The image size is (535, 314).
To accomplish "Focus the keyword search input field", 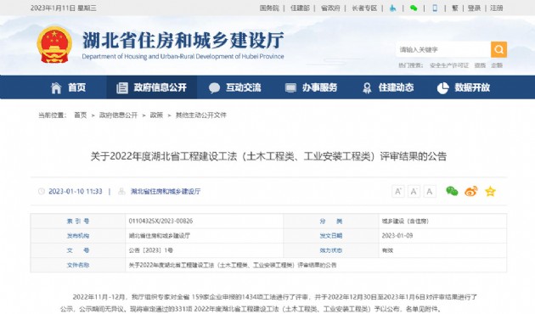I will coord(443,50).
